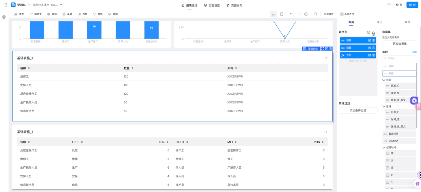
Task: Sort upper table by 数量 column
Action: (x=133, y=68)
